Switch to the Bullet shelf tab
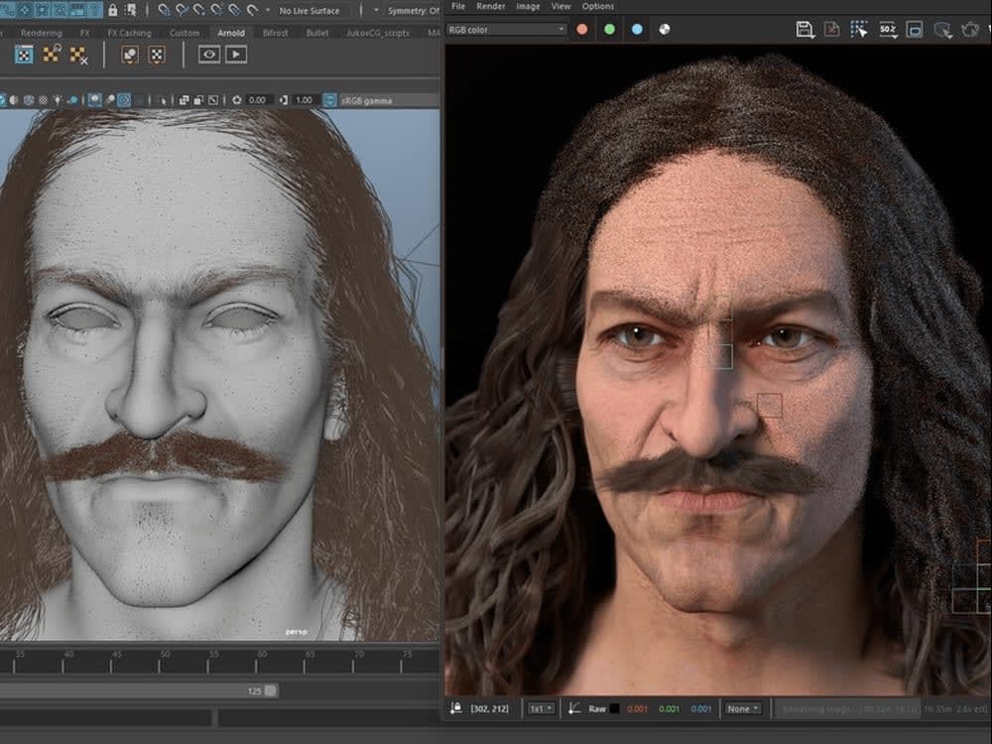This screenshot has width=992, height=744. pos(317,33)
